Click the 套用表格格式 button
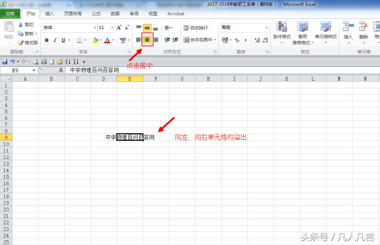Viewport: 380px width, 245px height. (303, 33)
